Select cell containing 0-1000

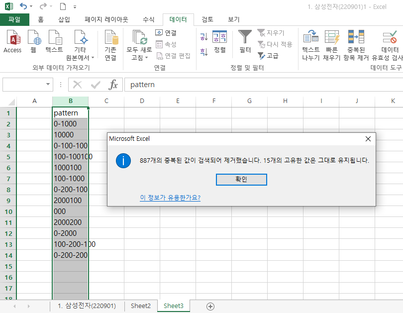[71, 124]
